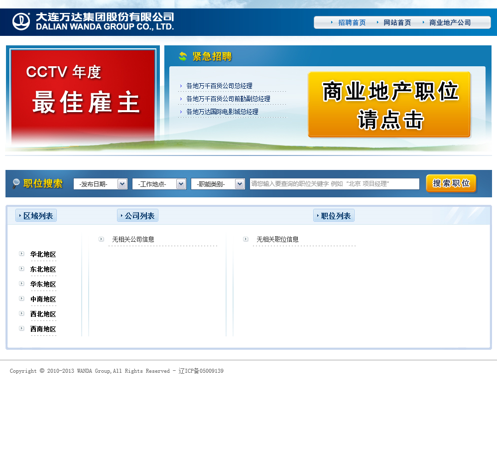Click the 紧急招聘 heading
Image resolution: width=497 pixels, height=452 pixels.
click(212, 56)
